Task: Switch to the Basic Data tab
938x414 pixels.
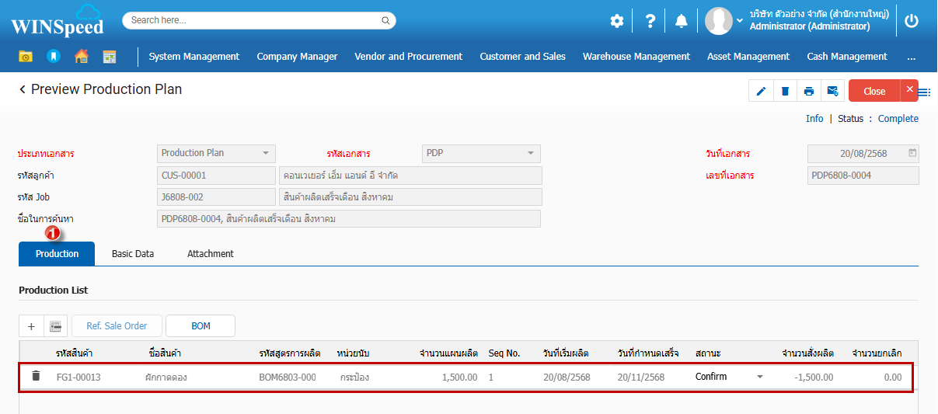Action: point(133,254)
